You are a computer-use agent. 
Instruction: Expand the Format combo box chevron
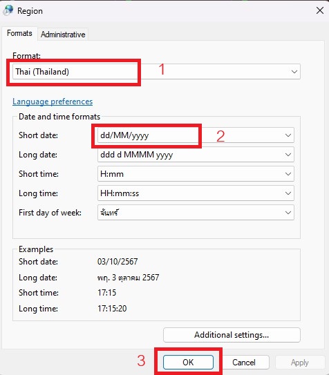coord(294,72)
